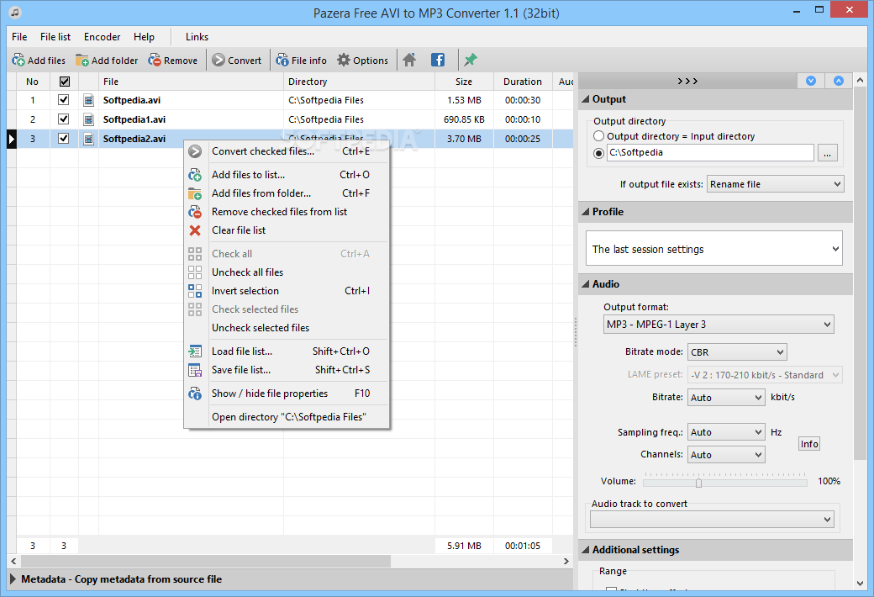Click the red X icon beside Clear file list
Screen dimensions: 874x597
click(x=194, y=230)
